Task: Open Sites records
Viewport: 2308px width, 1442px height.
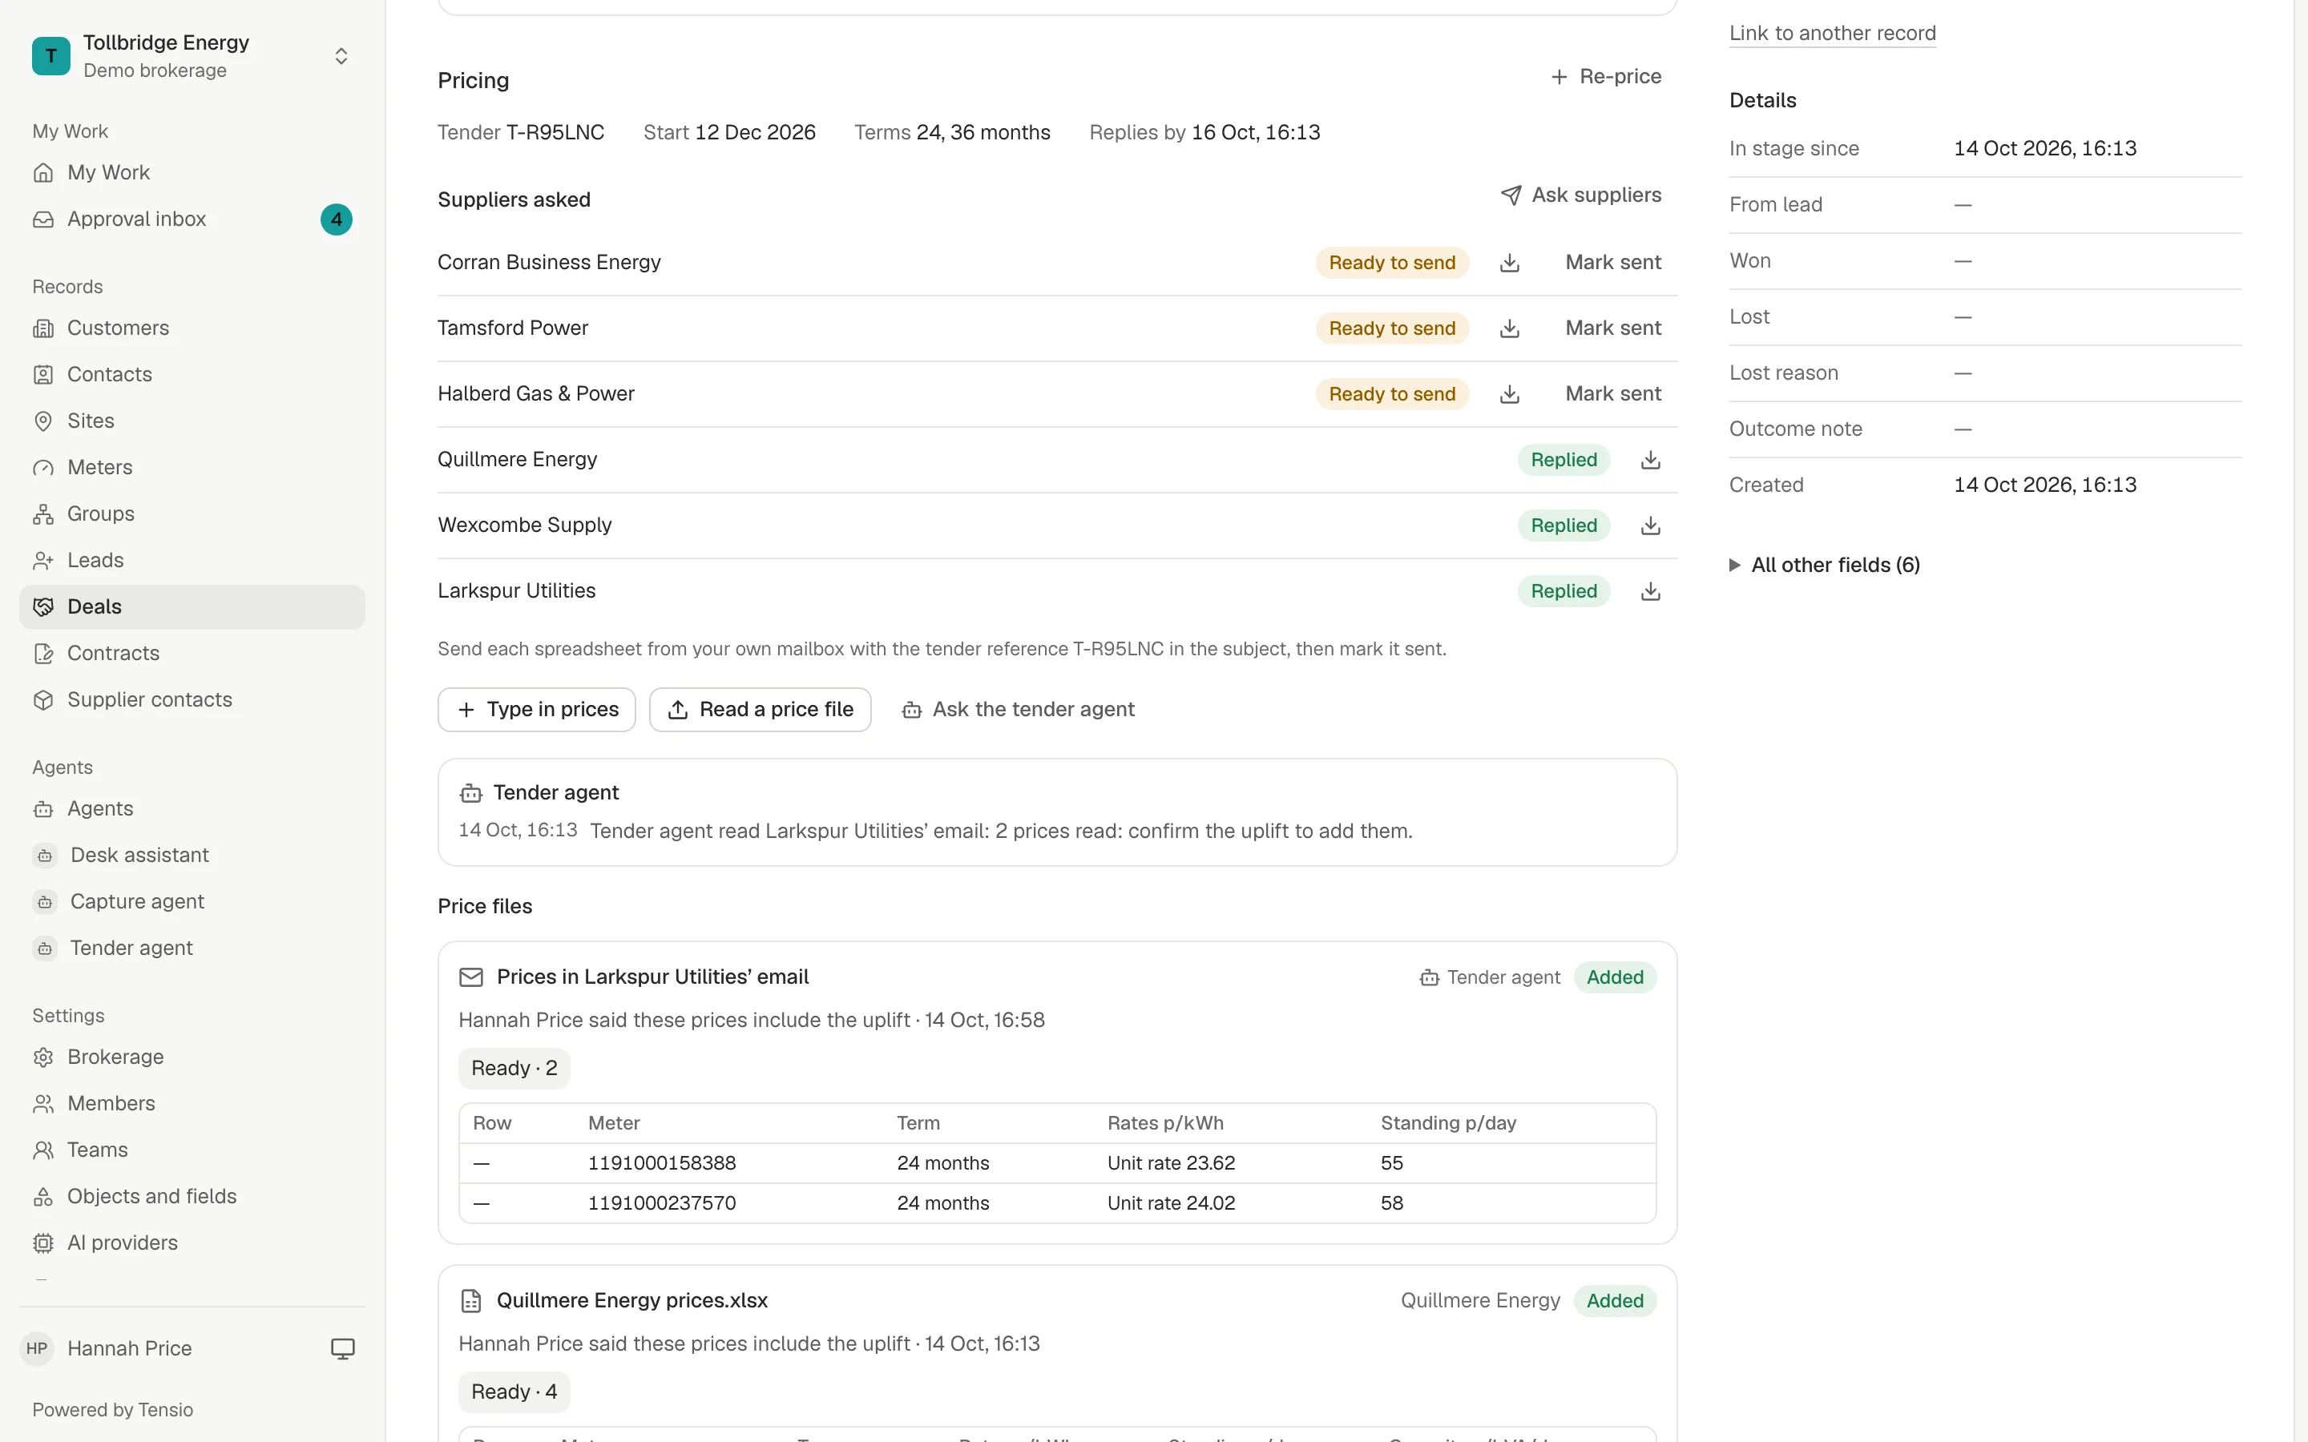Action: tap(192, 421)
